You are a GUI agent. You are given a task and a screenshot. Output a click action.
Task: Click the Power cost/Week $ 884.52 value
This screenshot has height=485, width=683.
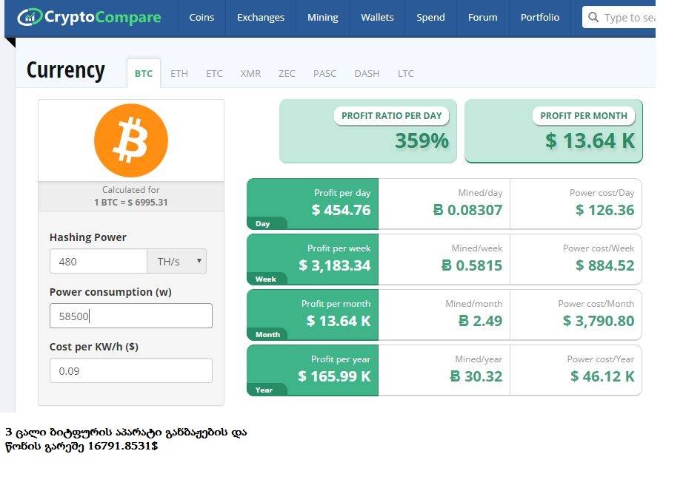tap(605, 265)
